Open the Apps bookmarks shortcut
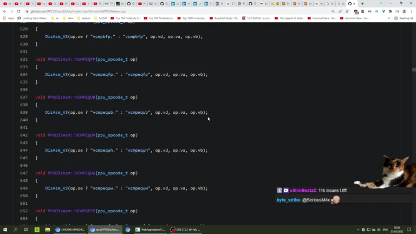This screenshot has height=234, width=416. pyautogui.click(x=9, y=18)
